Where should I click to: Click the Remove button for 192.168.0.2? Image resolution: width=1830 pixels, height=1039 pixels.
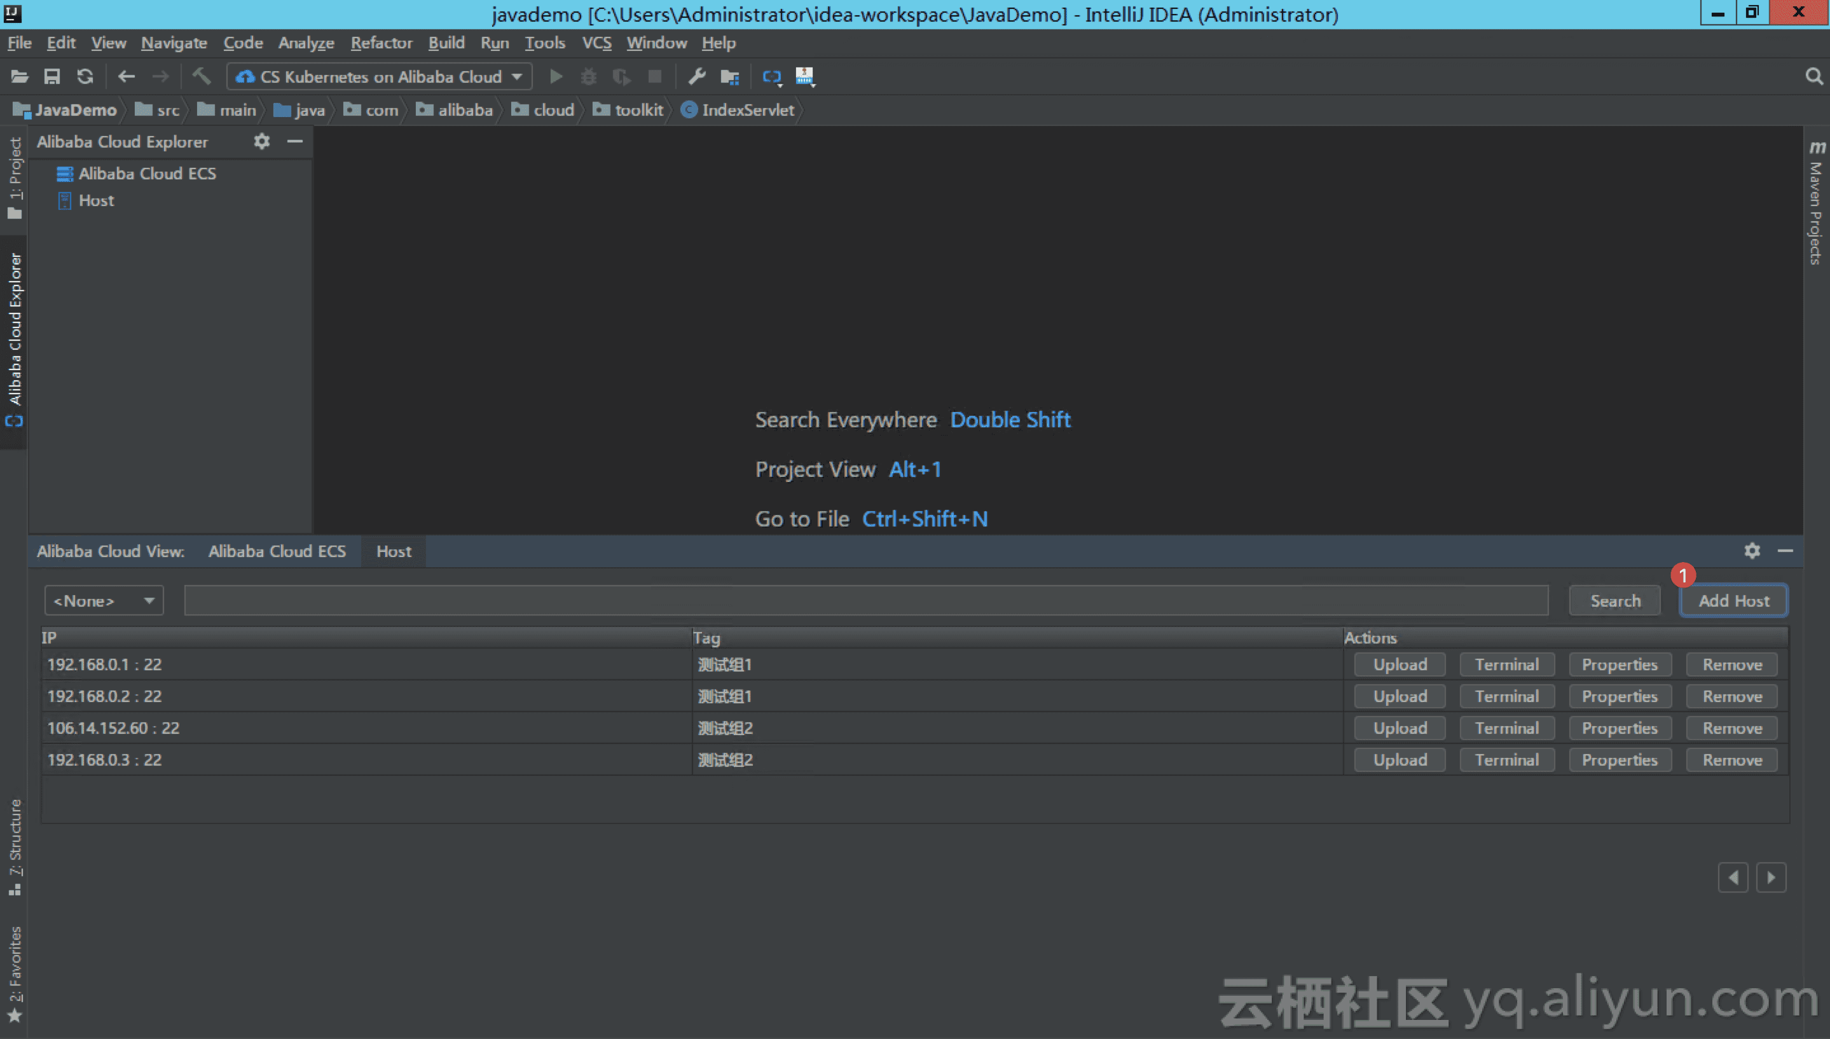pyautogui.click(x=1732, y=696)
